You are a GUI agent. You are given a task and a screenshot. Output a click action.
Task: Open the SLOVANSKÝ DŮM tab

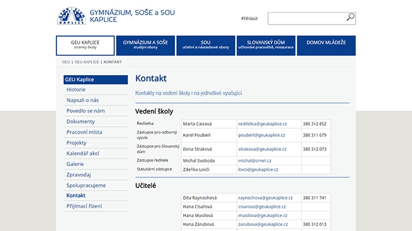[266, 45]
